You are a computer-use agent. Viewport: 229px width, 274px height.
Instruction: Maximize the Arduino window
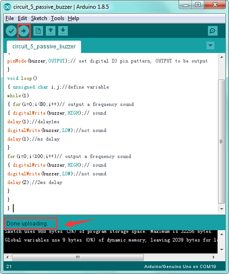click(x=198, y=5)
